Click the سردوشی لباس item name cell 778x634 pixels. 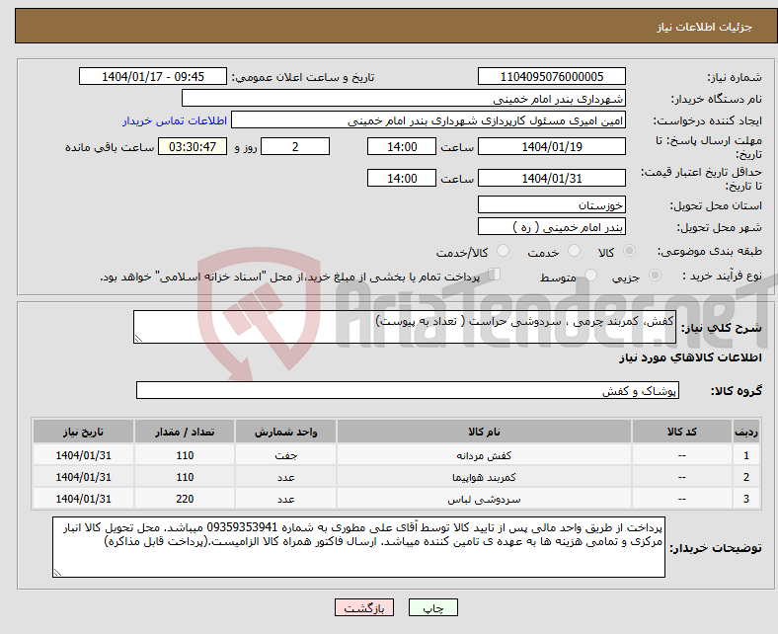(484, 499)
